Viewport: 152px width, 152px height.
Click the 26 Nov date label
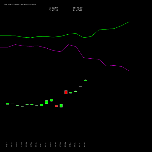55,144
